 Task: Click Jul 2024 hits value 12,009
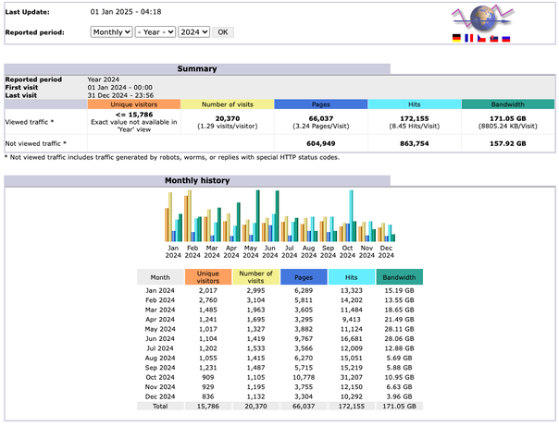pyautogui.click(x=352, y=348)
